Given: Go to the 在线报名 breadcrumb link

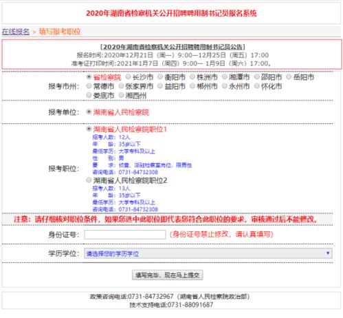Looking at the screenshot, I should [x=16, y=32].
